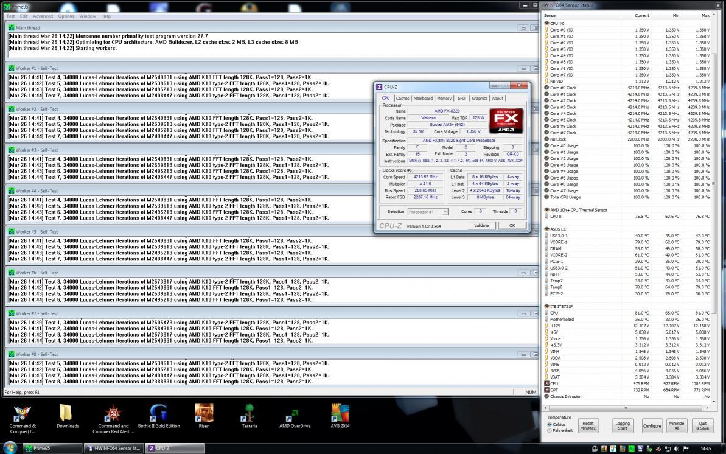Click the Worker #7 Self-Test window icon

(x=11, y=313)
